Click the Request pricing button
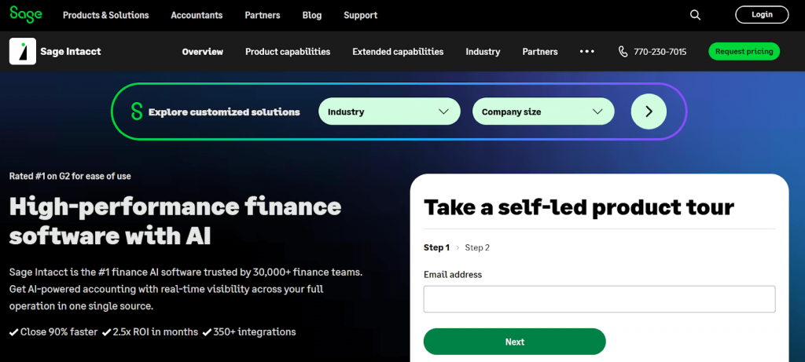Image resolution: width=805 pixels, height=362 pixels. click(744, 52)
